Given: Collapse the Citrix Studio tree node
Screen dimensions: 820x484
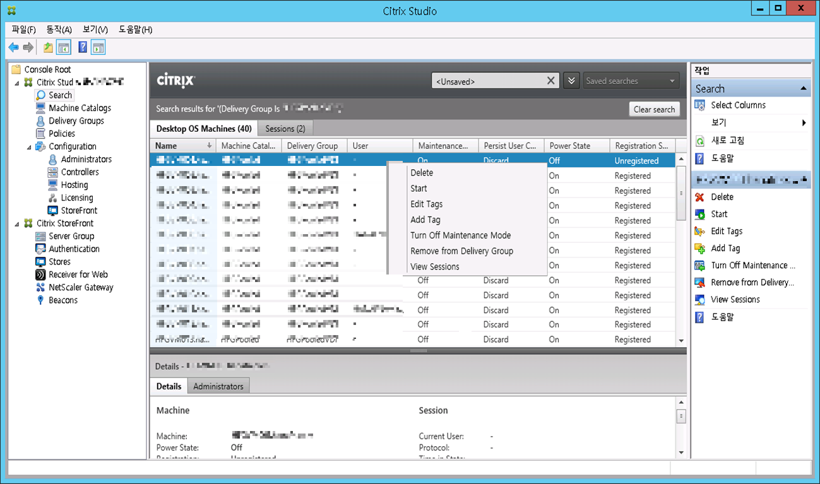Looking at the screenshot, I should [x=16, y=83].
